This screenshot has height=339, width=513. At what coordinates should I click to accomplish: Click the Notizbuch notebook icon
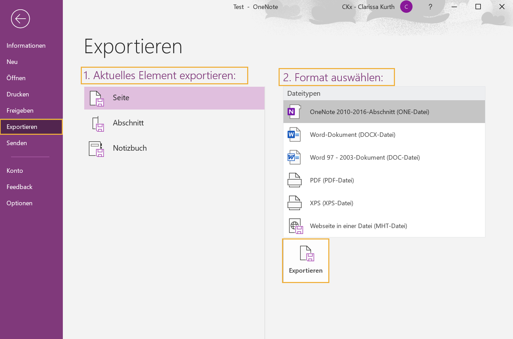point(97,149)
